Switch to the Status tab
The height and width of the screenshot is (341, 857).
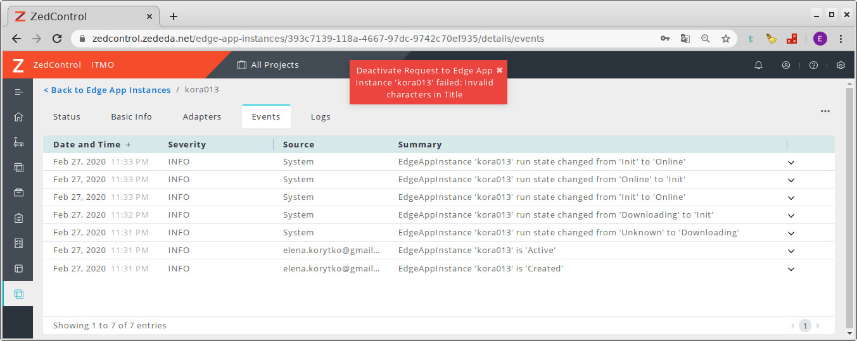[67, 116]
